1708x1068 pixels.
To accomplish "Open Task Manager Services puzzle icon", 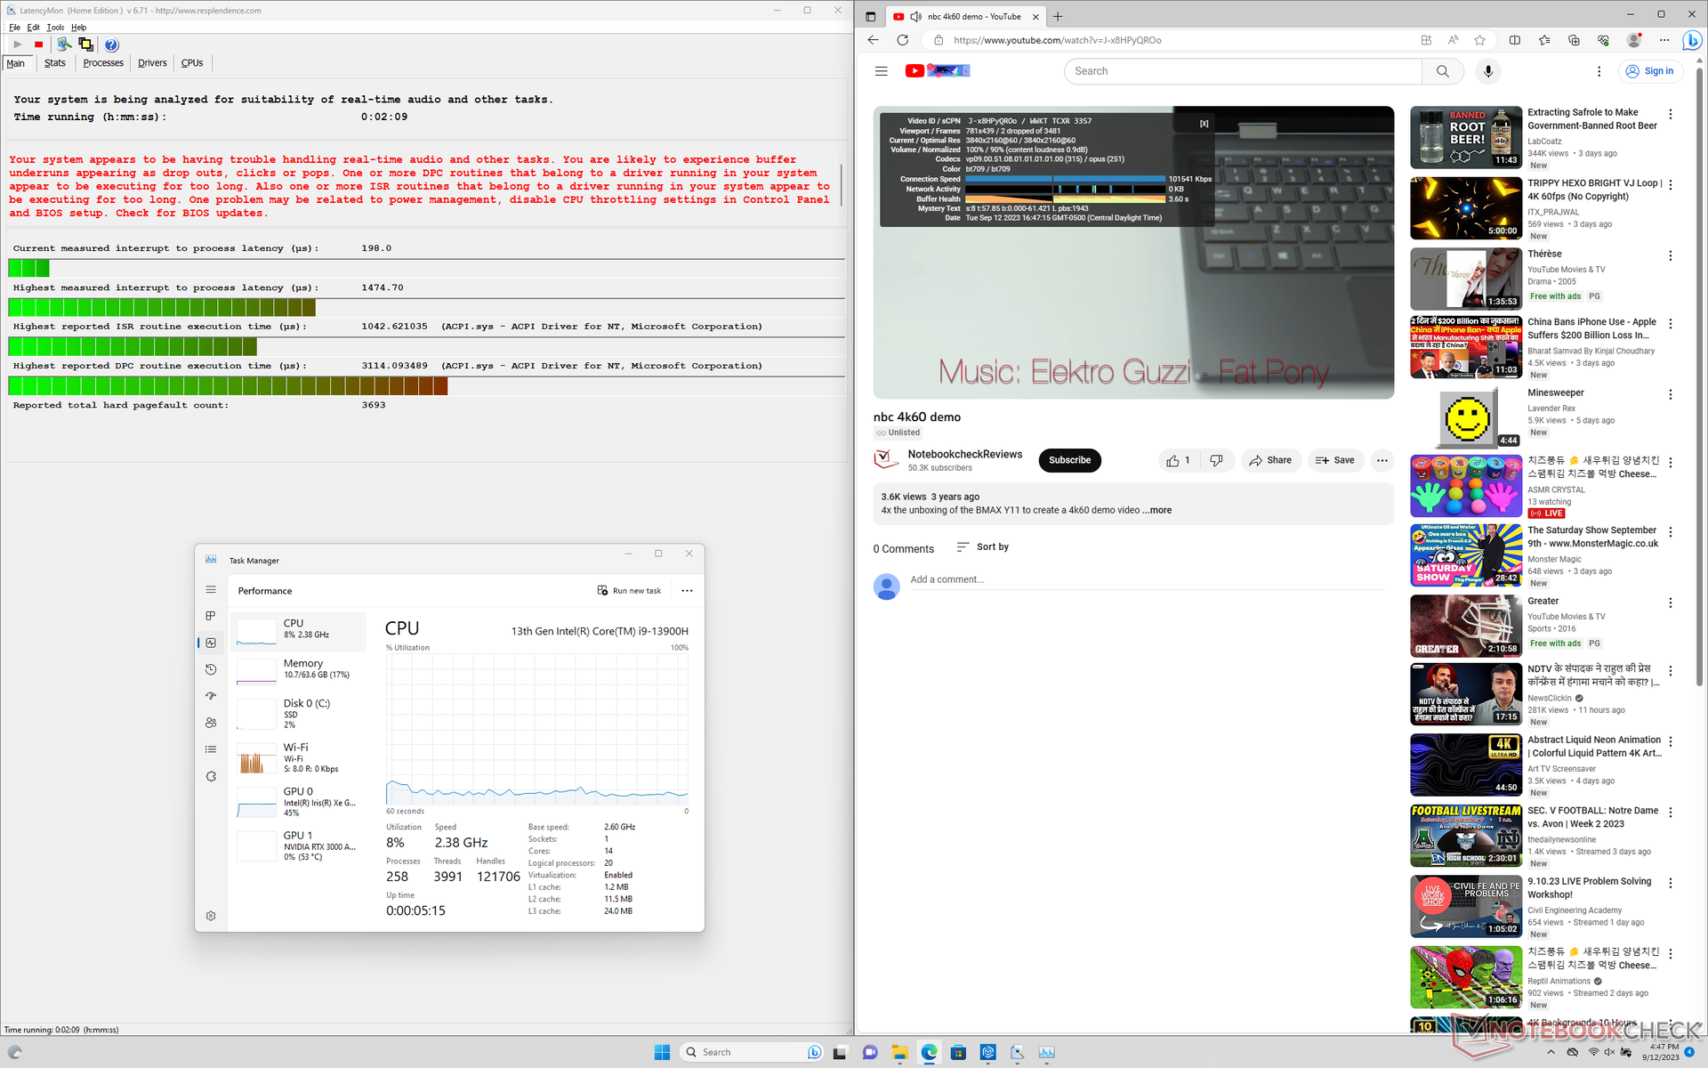I will (211, 776).
